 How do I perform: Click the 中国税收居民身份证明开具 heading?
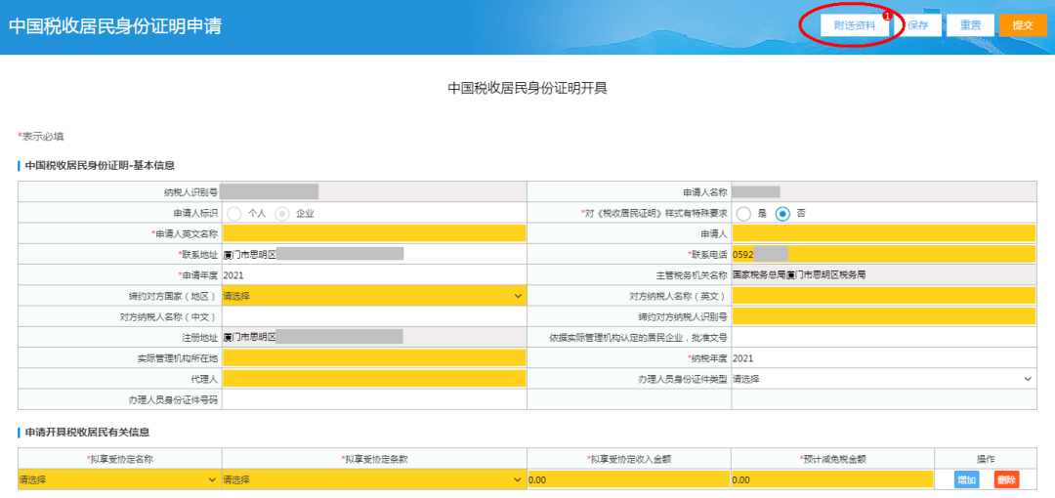tap(527, 89)
